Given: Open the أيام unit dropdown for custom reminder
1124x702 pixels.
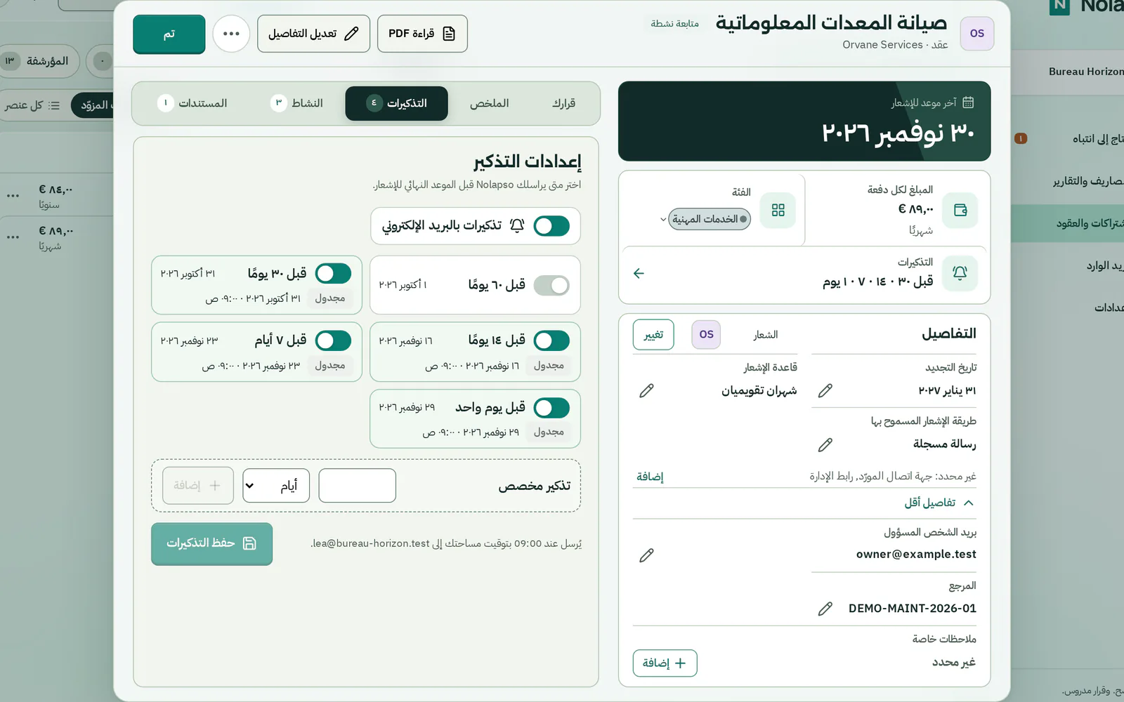Looking at the screenshot, I should 276,486.
